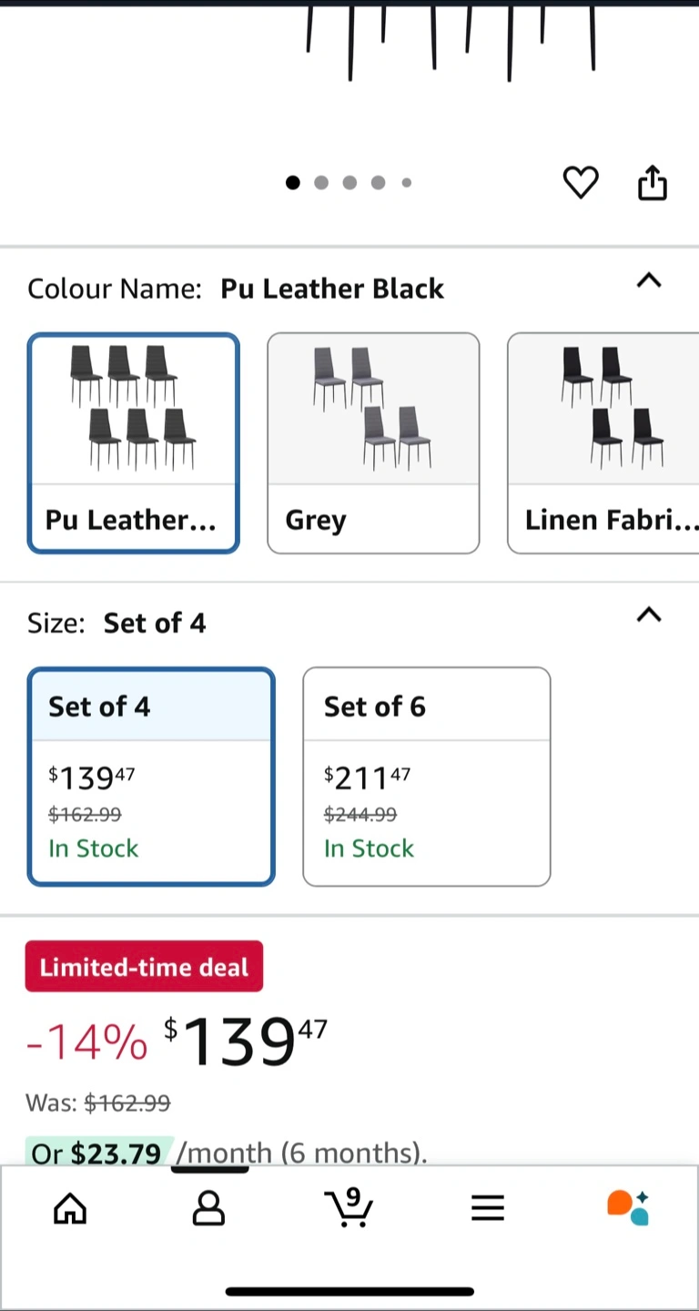
Task: Launch the Rufus AI assistant icon
Action: click(628, 1207)
